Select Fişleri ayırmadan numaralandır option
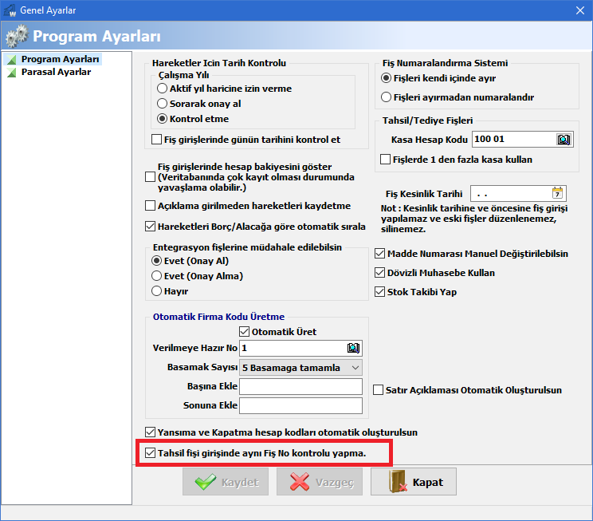The image size is (593, 521). click(386, 97)
